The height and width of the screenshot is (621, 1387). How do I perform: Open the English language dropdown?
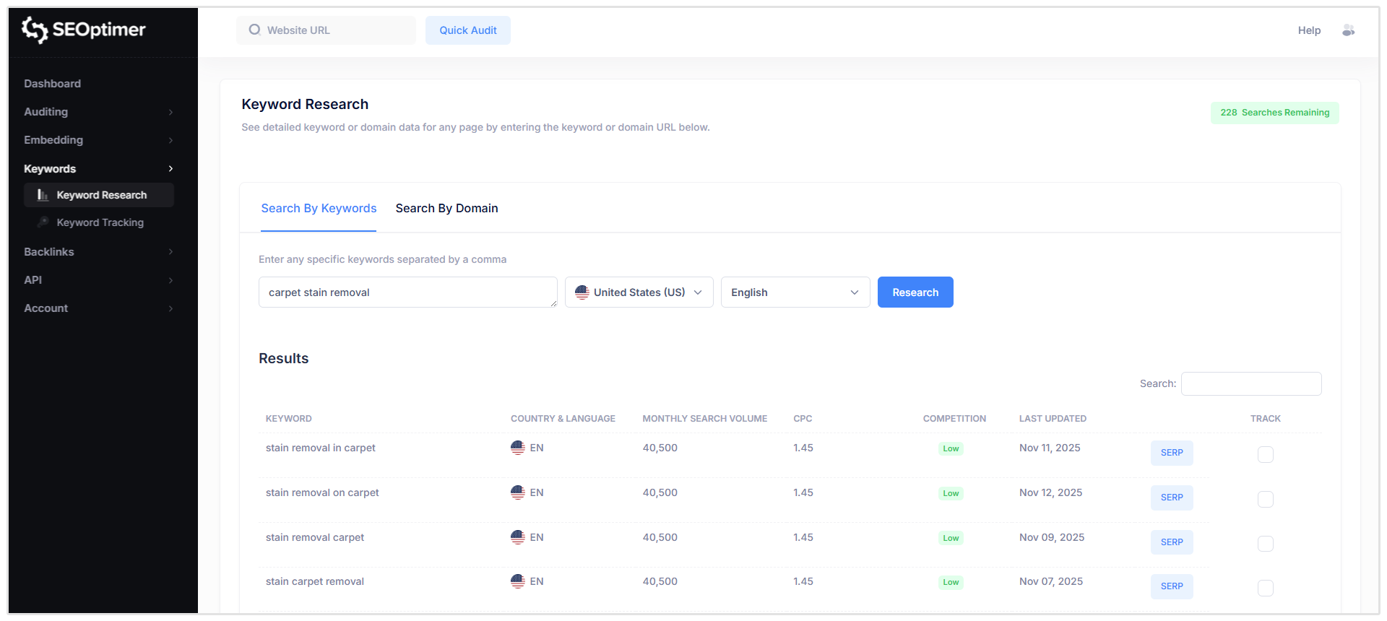pos(795,292)
